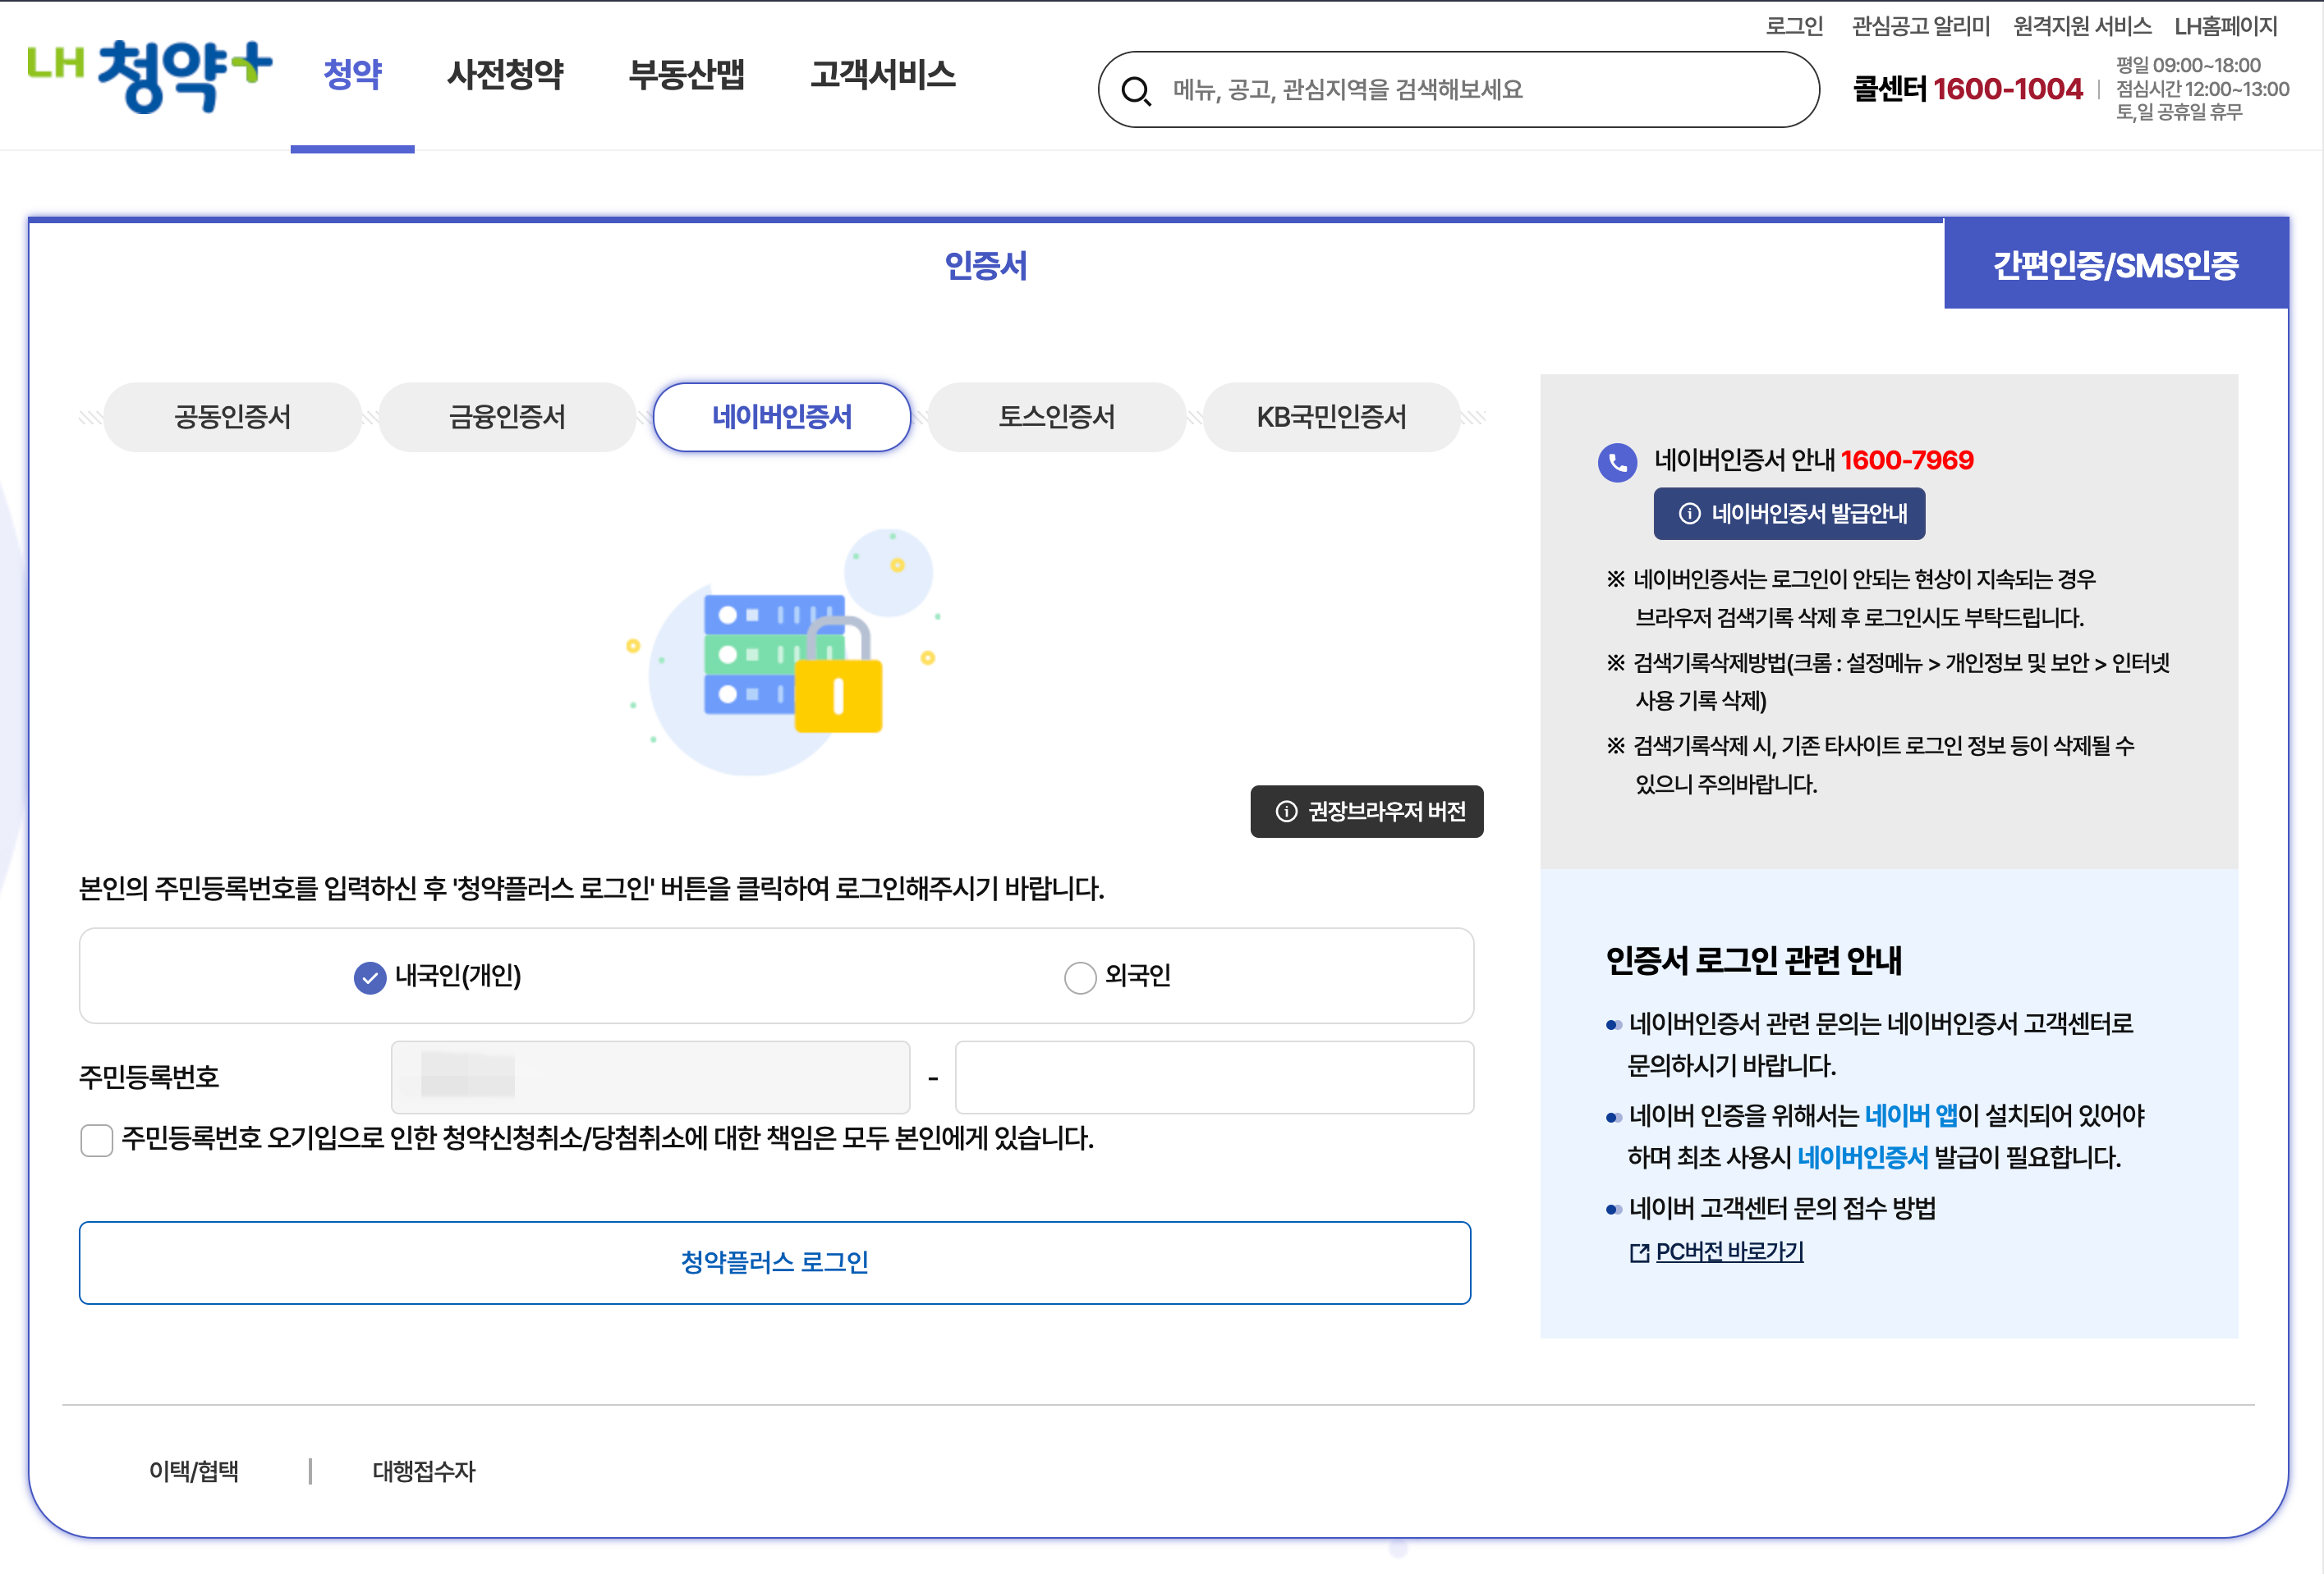2324x1574 pixels.
Task: Select the 내국인(개인) radio option
Action: [370, 977]
